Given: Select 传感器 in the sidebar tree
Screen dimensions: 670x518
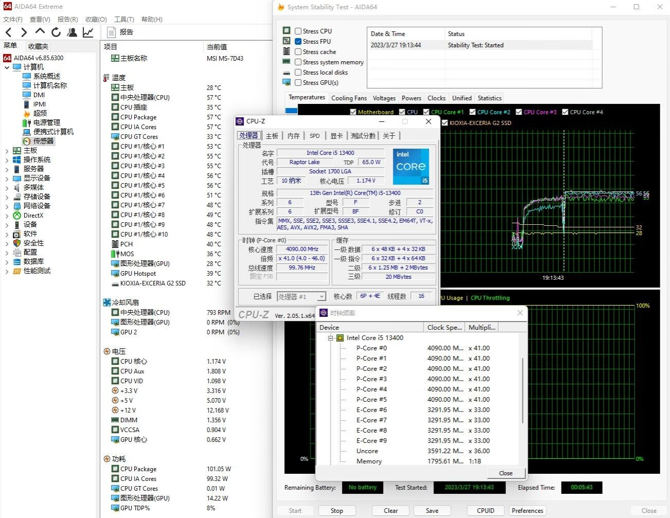Looking at the screenshot, I should 43,141.
